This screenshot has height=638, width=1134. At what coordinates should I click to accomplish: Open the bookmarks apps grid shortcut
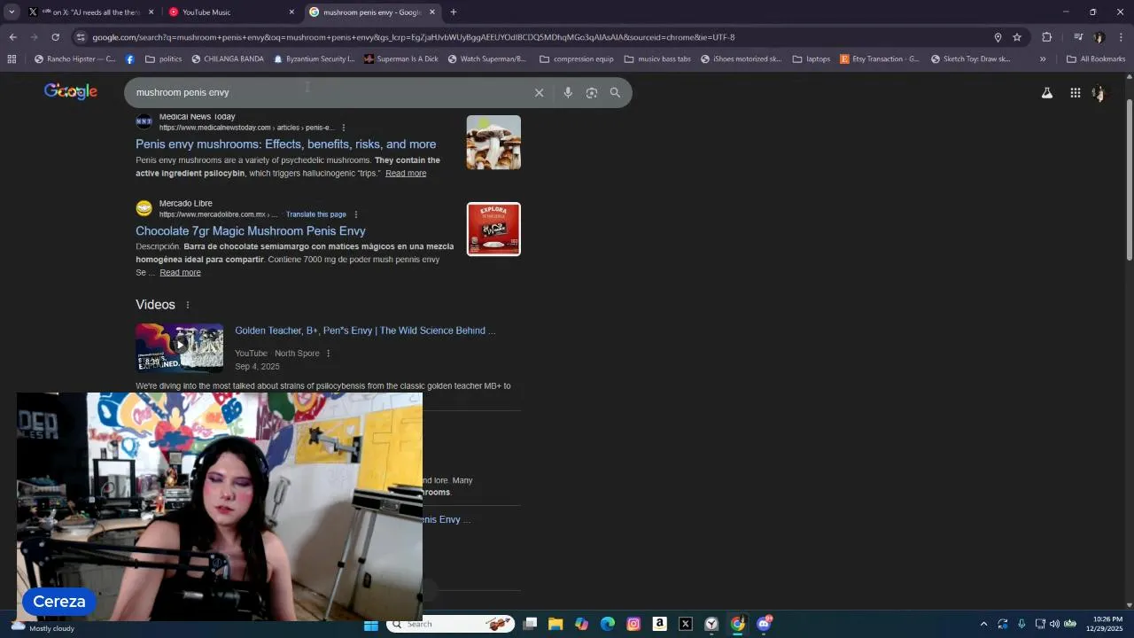[x=12, y=59]
